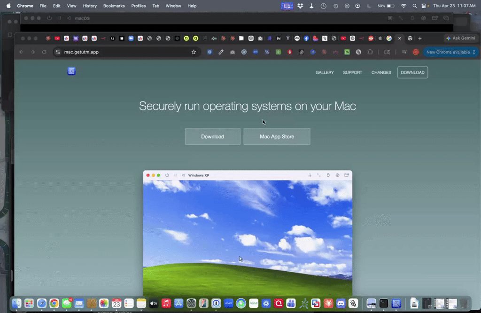
Task: Open Chrome's three-dot menu
Action: 474,52
